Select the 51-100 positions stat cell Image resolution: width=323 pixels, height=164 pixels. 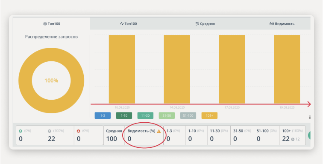click(266, 135)
